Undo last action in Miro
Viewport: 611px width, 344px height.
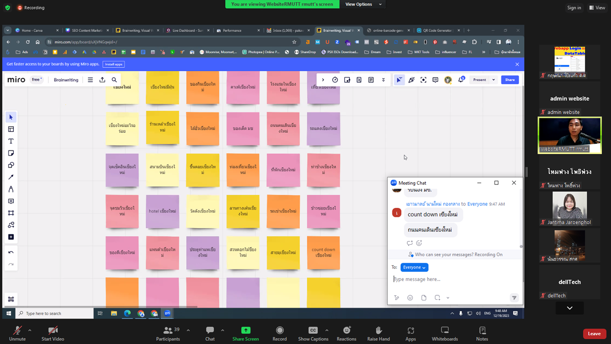[x=11, y=252]
